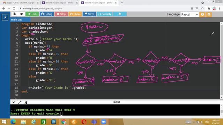This screenshot has height=125, width=223.
Task: Click the OnlineGDB lightning logo icon
Action: [5, 17]
